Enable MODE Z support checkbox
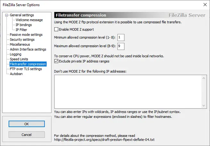 [56, 29]
